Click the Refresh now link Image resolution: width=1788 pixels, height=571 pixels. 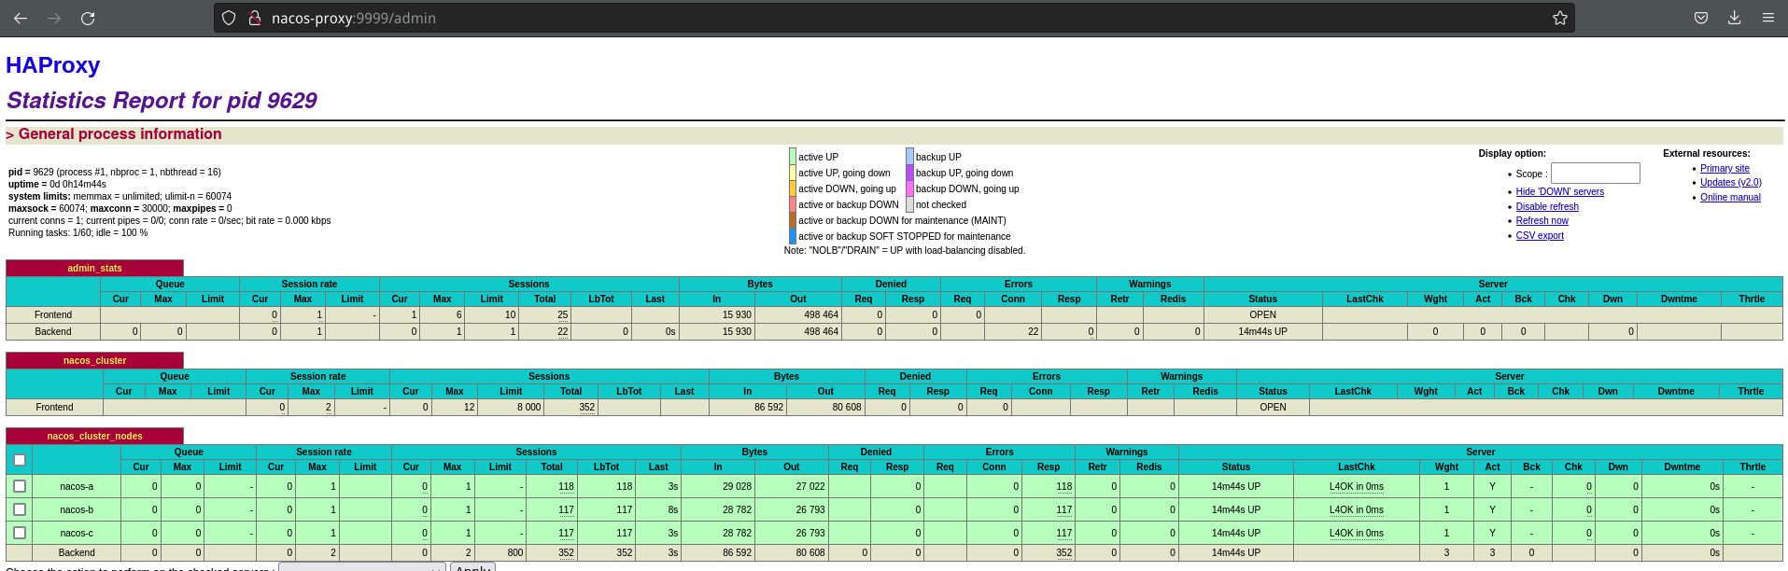pyautogui.click(x=1542, y=221)
